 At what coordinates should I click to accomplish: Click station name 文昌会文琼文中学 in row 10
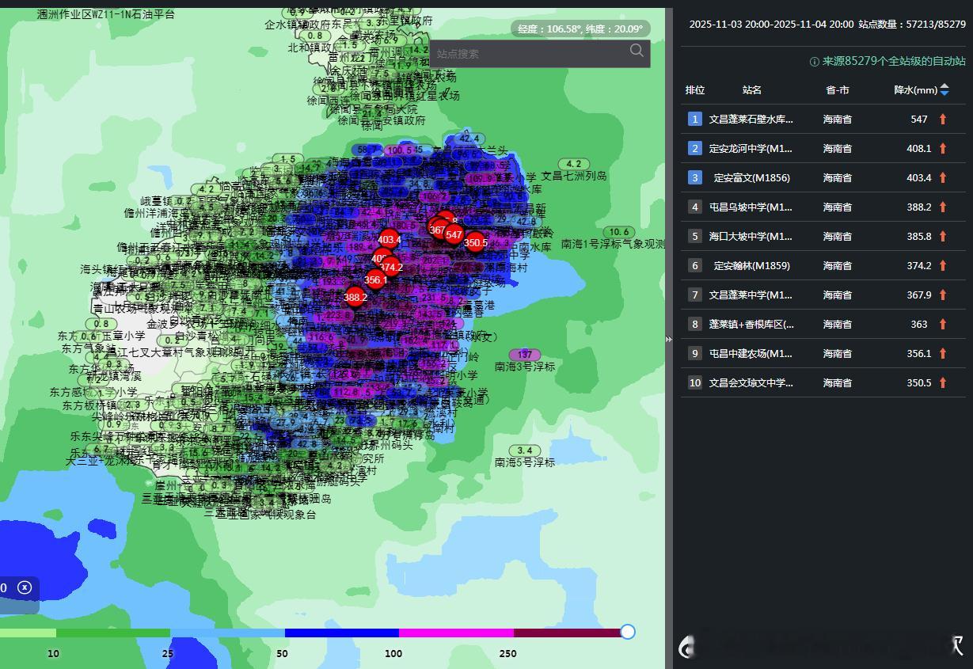pyautogui.click(x=751, y=382)
